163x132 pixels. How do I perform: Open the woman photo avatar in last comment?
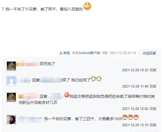coord(11,120)
